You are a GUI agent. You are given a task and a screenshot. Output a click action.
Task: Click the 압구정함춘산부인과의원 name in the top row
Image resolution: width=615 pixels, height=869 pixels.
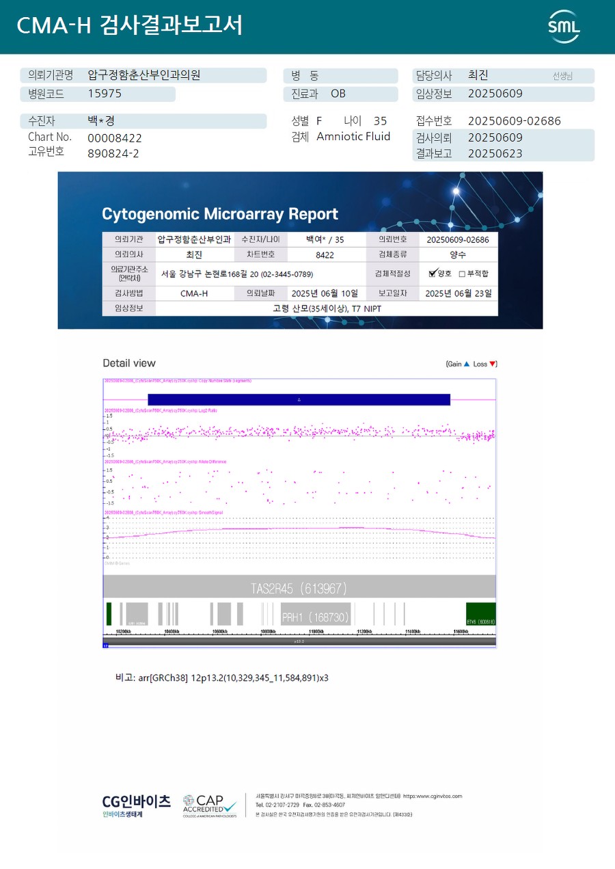[144, 75]
